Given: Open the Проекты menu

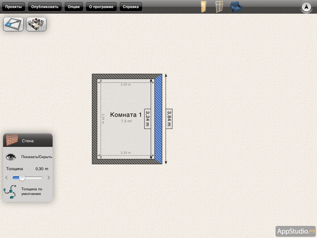Looking at the screenshot, I should [14, 7].
